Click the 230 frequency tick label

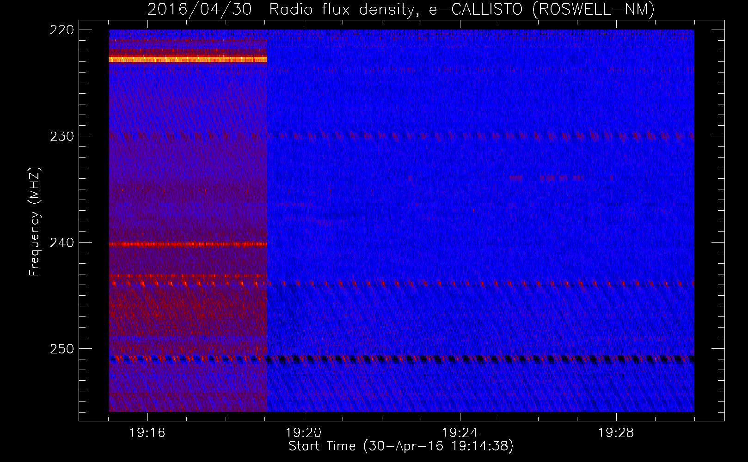click(x=62, y=136)
